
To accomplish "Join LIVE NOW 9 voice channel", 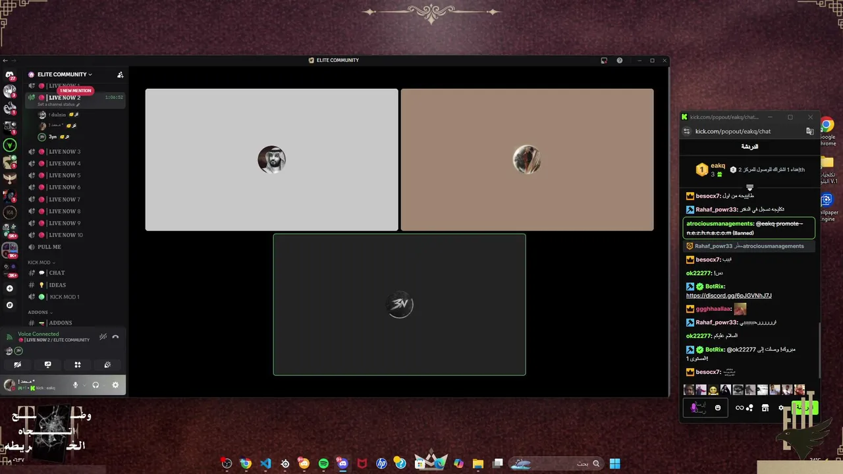I will click(x=74, y=223).
